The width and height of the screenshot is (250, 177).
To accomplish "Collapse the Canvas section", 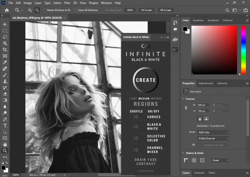I will pos(183,99).
